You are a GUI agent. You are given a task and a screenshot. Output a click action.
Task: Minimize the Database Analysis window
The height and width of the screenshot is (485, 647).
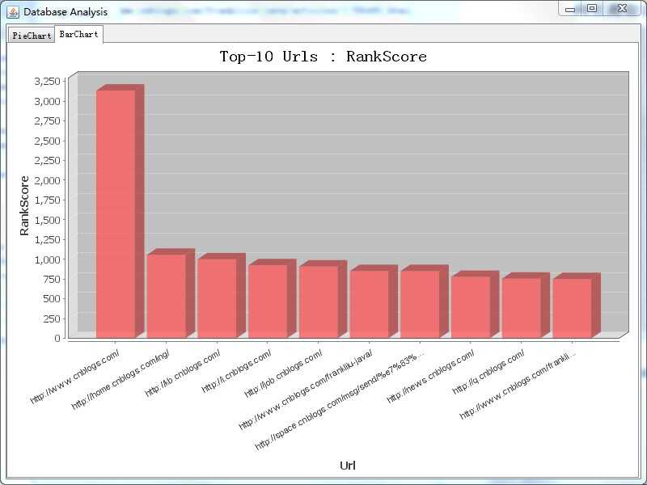tap(570, 9)
